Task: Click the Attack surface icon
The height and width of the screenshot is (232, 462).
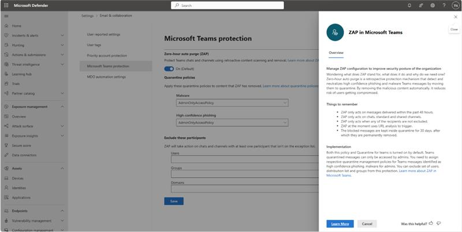Action: click(6, 126)
